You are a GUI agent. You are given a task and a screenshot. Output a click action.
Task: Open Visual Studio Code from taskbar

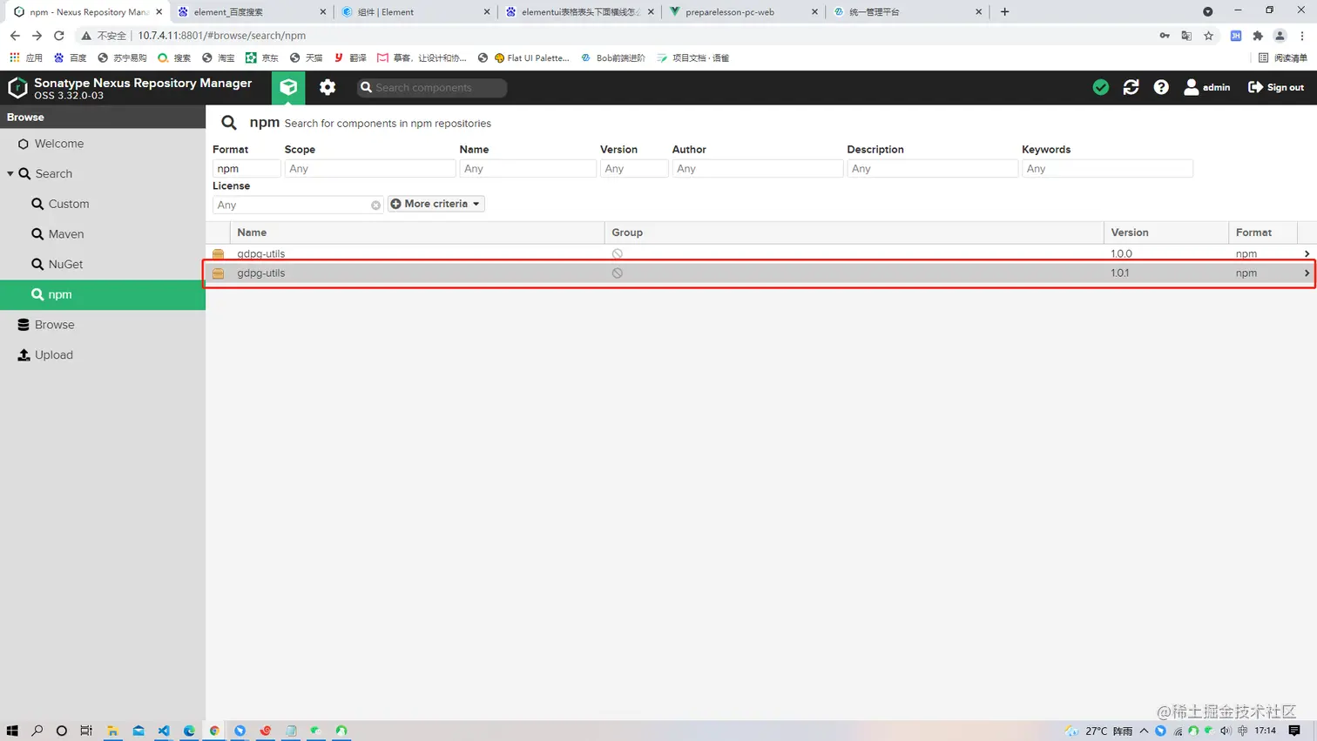(x=164, y=731)
